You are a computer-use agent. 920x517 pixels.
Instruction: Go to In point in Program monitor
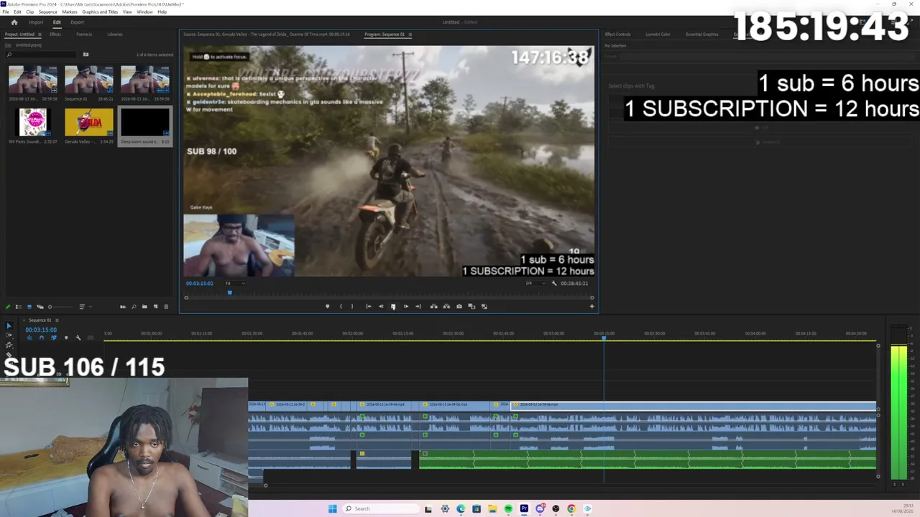369,307
